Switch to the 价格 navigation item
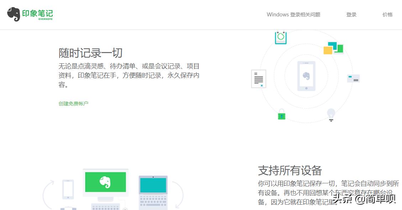 [x=387, y=15]
